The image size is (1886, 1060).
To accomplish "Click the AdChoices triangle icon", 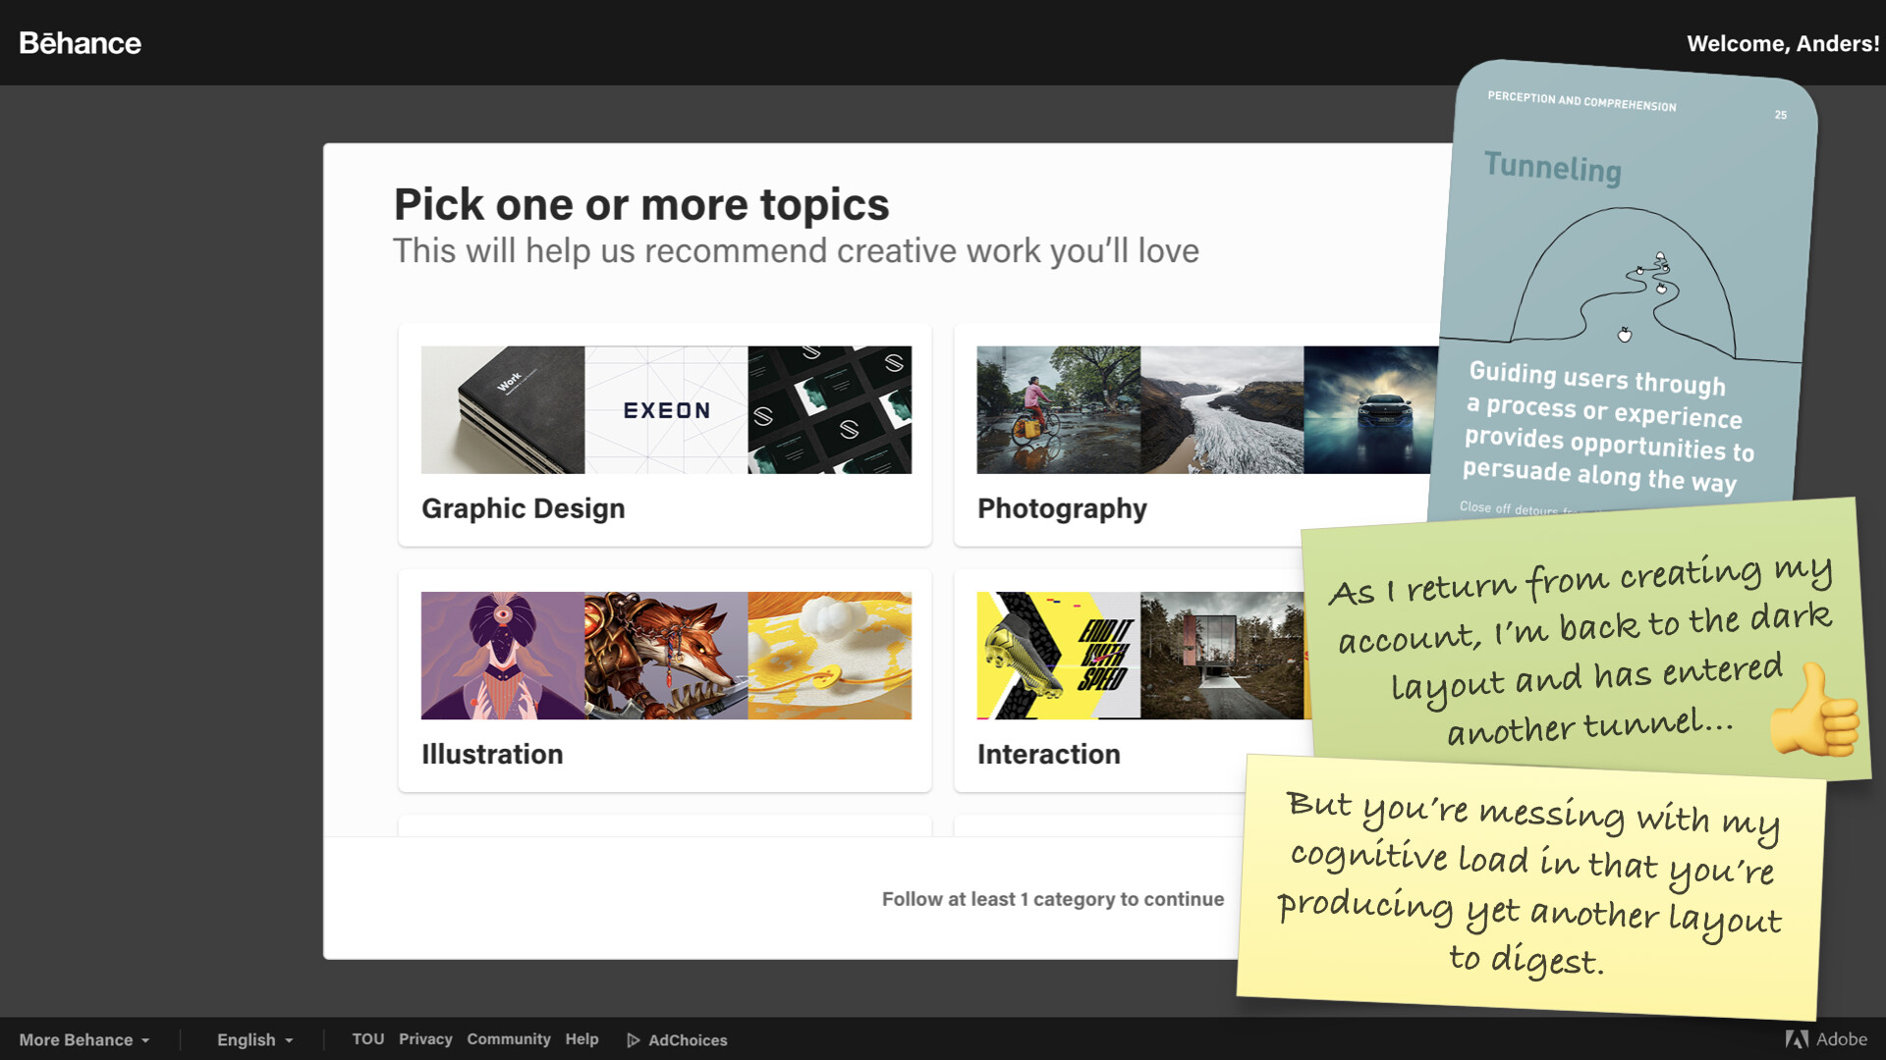I will tap(634, 1040).
